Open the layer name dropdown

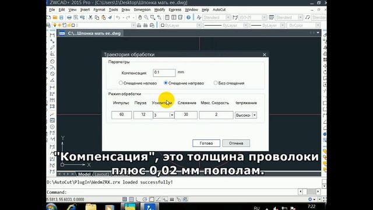pos(133,25)
